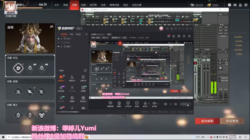This screenshot has width=250, height=140.
Task: Select the checked middle talent in 天赋·技能
Action: point(30,91)
